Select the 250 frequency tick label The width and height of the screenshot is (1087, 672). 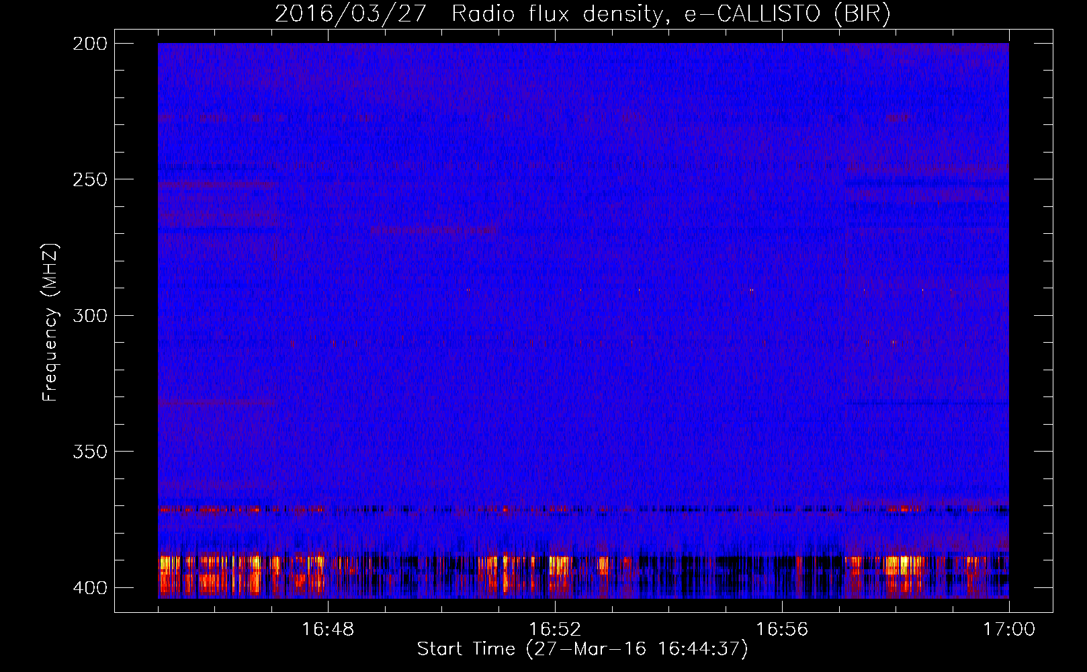(x=90, y=179)
